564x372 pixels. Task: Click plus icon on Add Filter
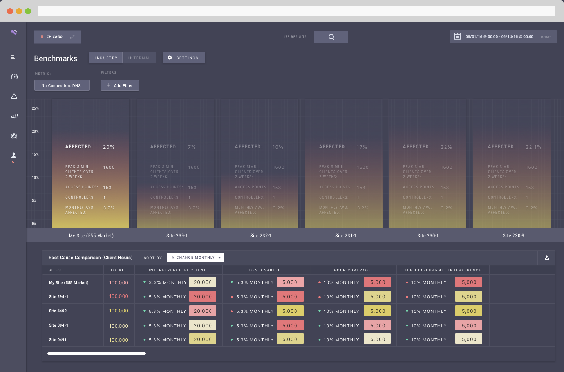[x=108, y=85]
